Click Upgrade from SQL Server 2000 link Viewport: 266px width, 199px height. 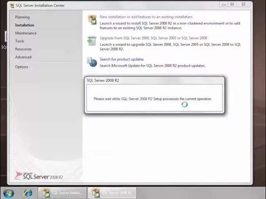pyautogui.click(x=153, y=38)
